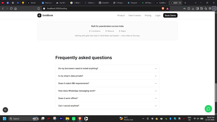This screenshot has width=217, height=122.
Task: Switch to the Devpost browser tab
Action: coord(132,3)
